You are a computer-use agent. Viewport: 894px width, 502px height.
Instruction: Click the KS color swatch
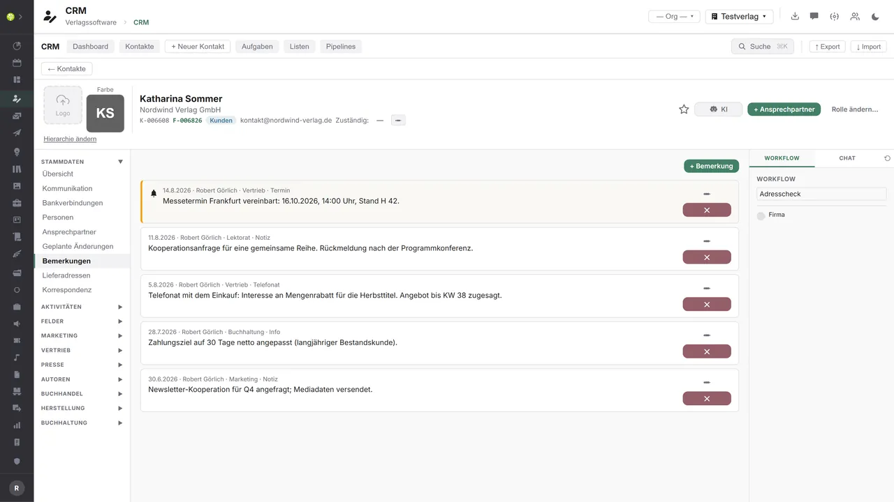pos(105,113)
